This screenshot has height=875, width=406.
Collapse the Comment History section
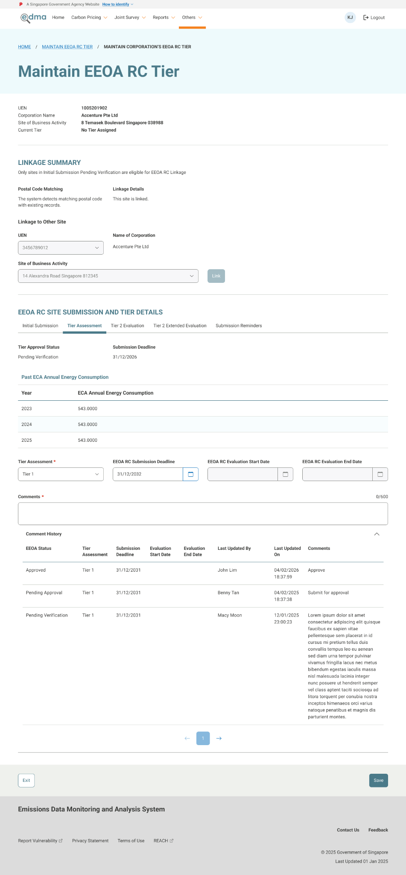click(x=377, y=534)
